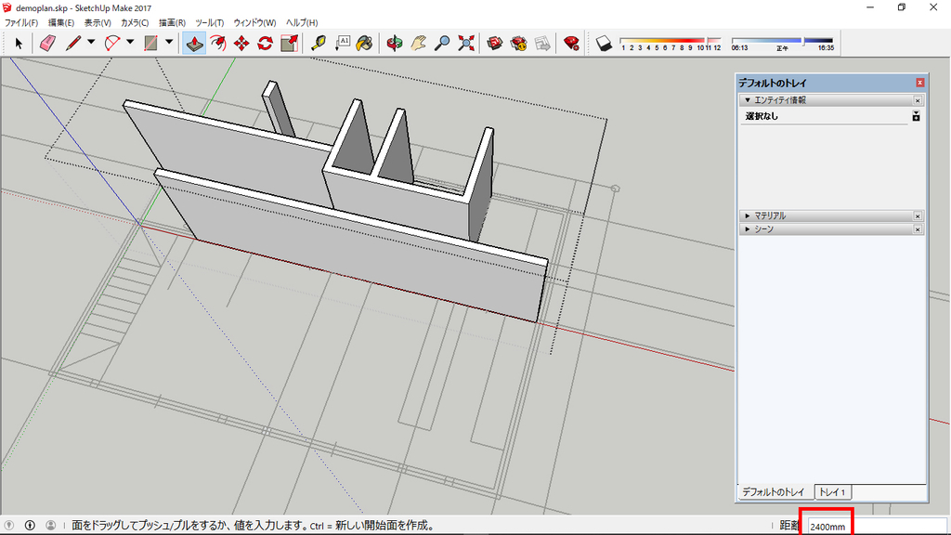Open the カメラ(C) menu
Screen dimensions: 951x535
pos(135,22)
